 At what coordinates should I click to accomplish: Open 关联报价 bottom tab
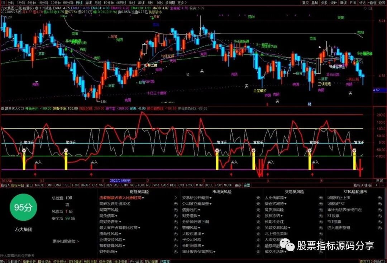coord(14,261)
